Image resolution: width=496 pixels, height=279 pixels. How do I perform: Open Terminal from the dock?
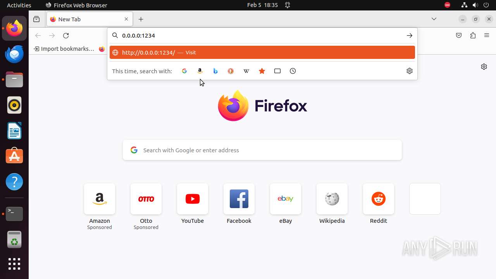(14, 214)
